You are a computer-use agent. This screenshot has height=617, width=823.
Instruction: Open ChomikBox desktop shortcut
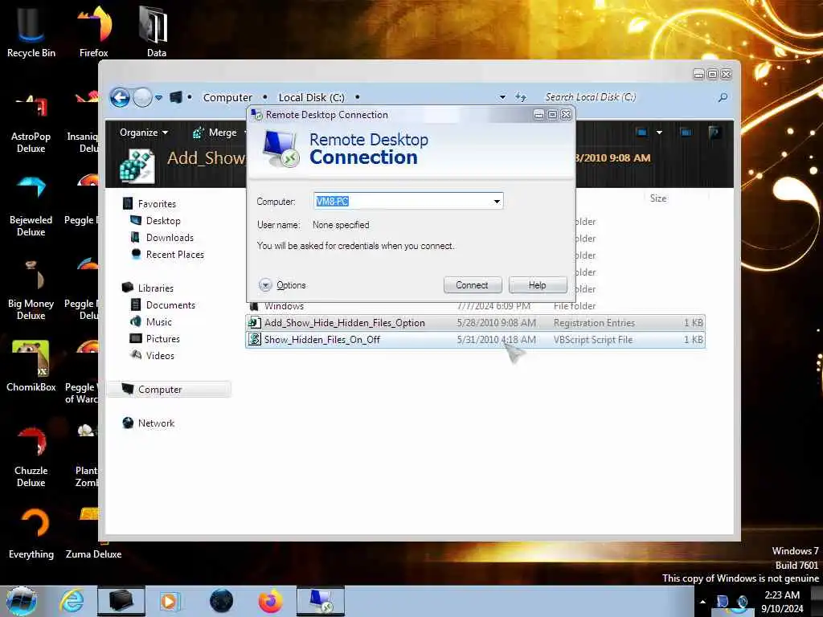click(x=31, y=366)
